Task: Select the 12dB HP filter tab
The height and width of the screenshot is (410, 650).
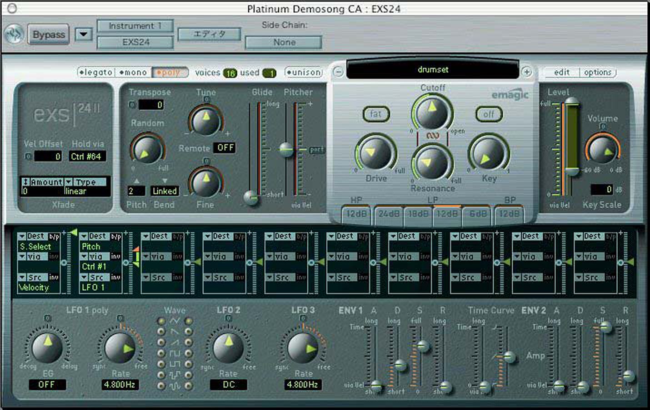Action: coord(356,214)
